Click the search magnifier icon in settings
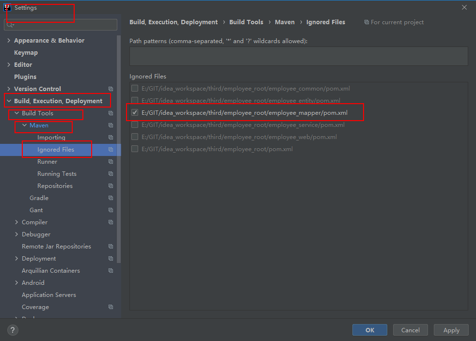This screenshot has width=476, height=341. (x=10, y=25)
